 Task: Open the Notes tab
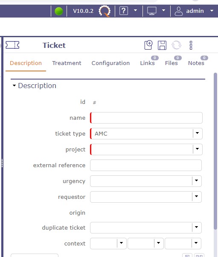[x=196, y=63]
